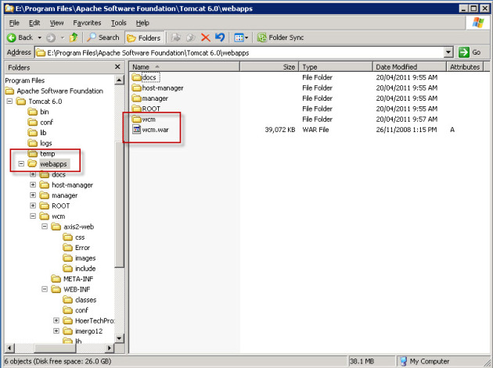493x368 pixels.
Task: Collapse the wcm tree node
Action: coord(33,216)
